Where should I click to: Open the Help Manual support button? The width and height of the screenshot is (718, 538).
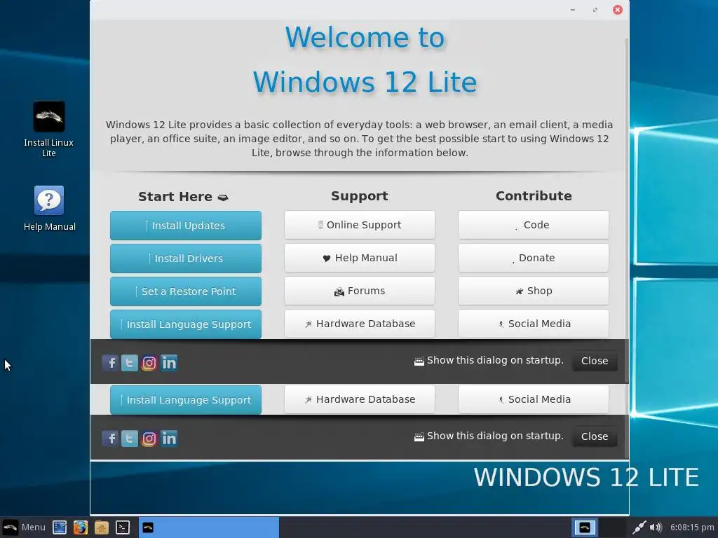[360, 258]
